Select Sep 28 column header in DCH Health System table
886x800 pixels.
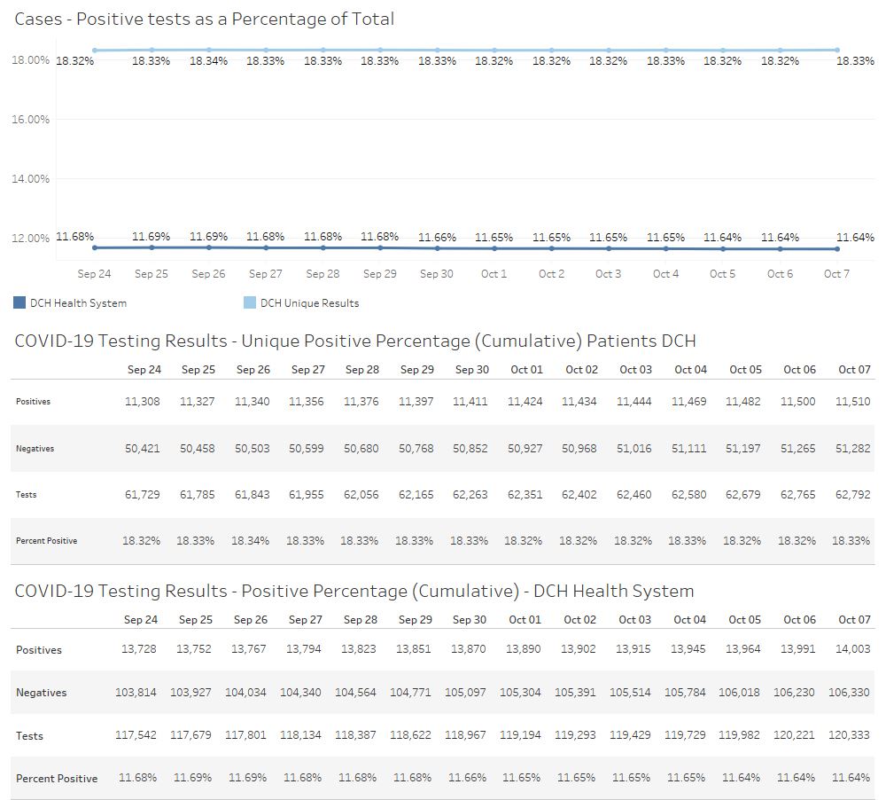coord(360,620)
